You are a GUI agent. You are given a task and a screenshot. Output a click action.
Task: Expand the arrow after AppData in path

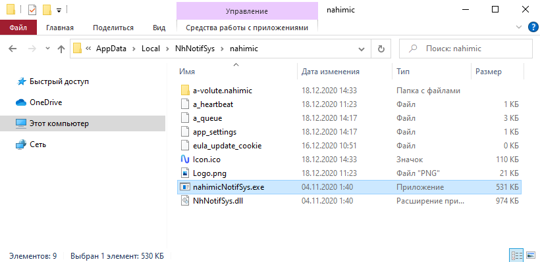[134, 49]
